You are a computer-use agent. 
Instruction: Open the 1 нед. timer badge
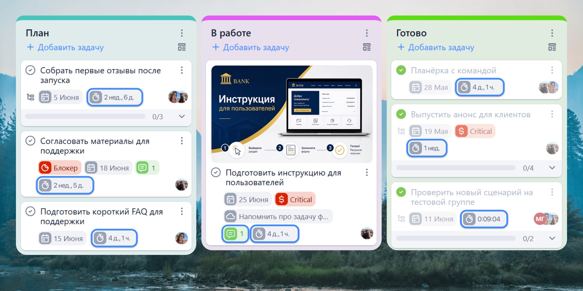[x=427, y=148]
